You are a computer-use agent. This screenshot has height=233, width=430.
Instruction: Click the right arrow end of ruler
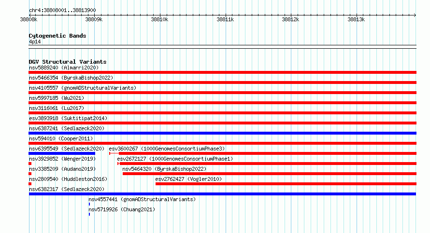pyautogui.click(x=415, y=15)
